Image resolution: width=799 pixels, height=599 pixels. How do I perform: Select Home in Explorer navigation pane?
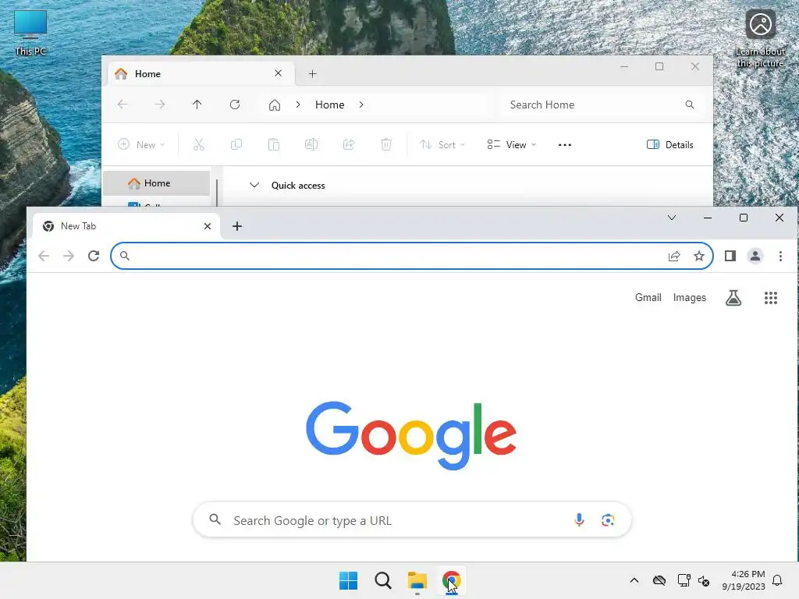(x=156, y=183)
